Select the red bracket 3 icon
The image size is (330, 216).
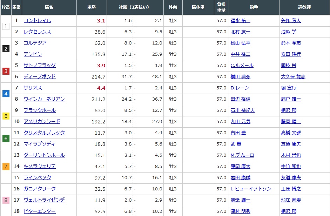(6, 71)
